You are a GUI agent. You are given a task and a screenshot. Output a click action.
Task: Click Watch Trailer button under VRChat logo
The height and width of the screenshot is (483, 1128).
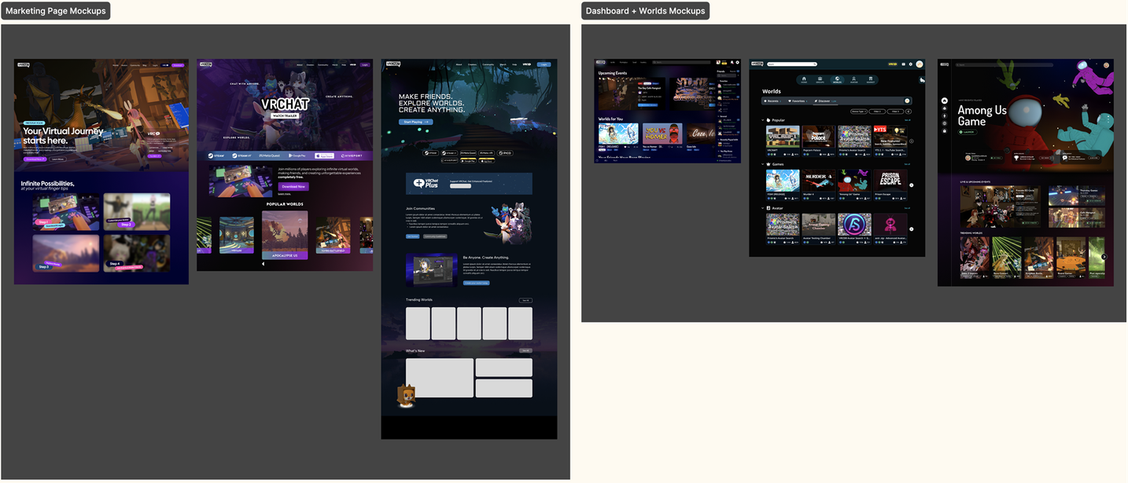click(285, 115)
